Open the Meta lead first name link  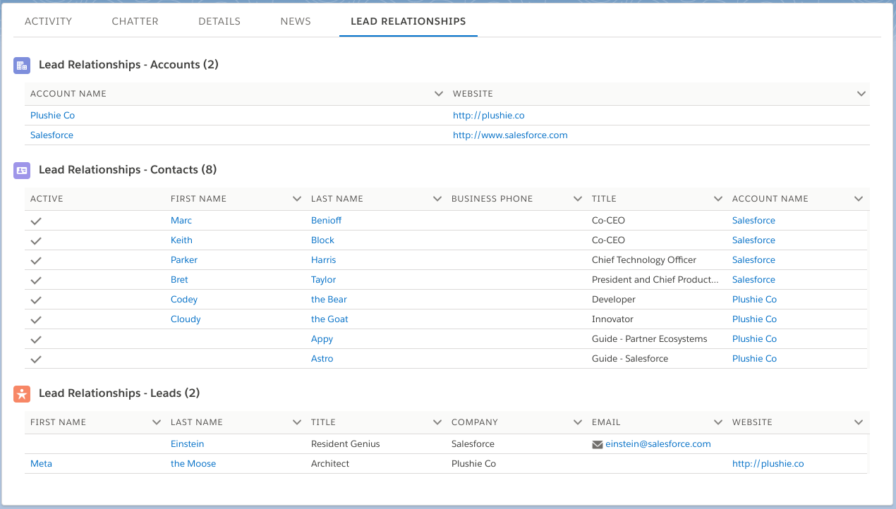[41, 464]
